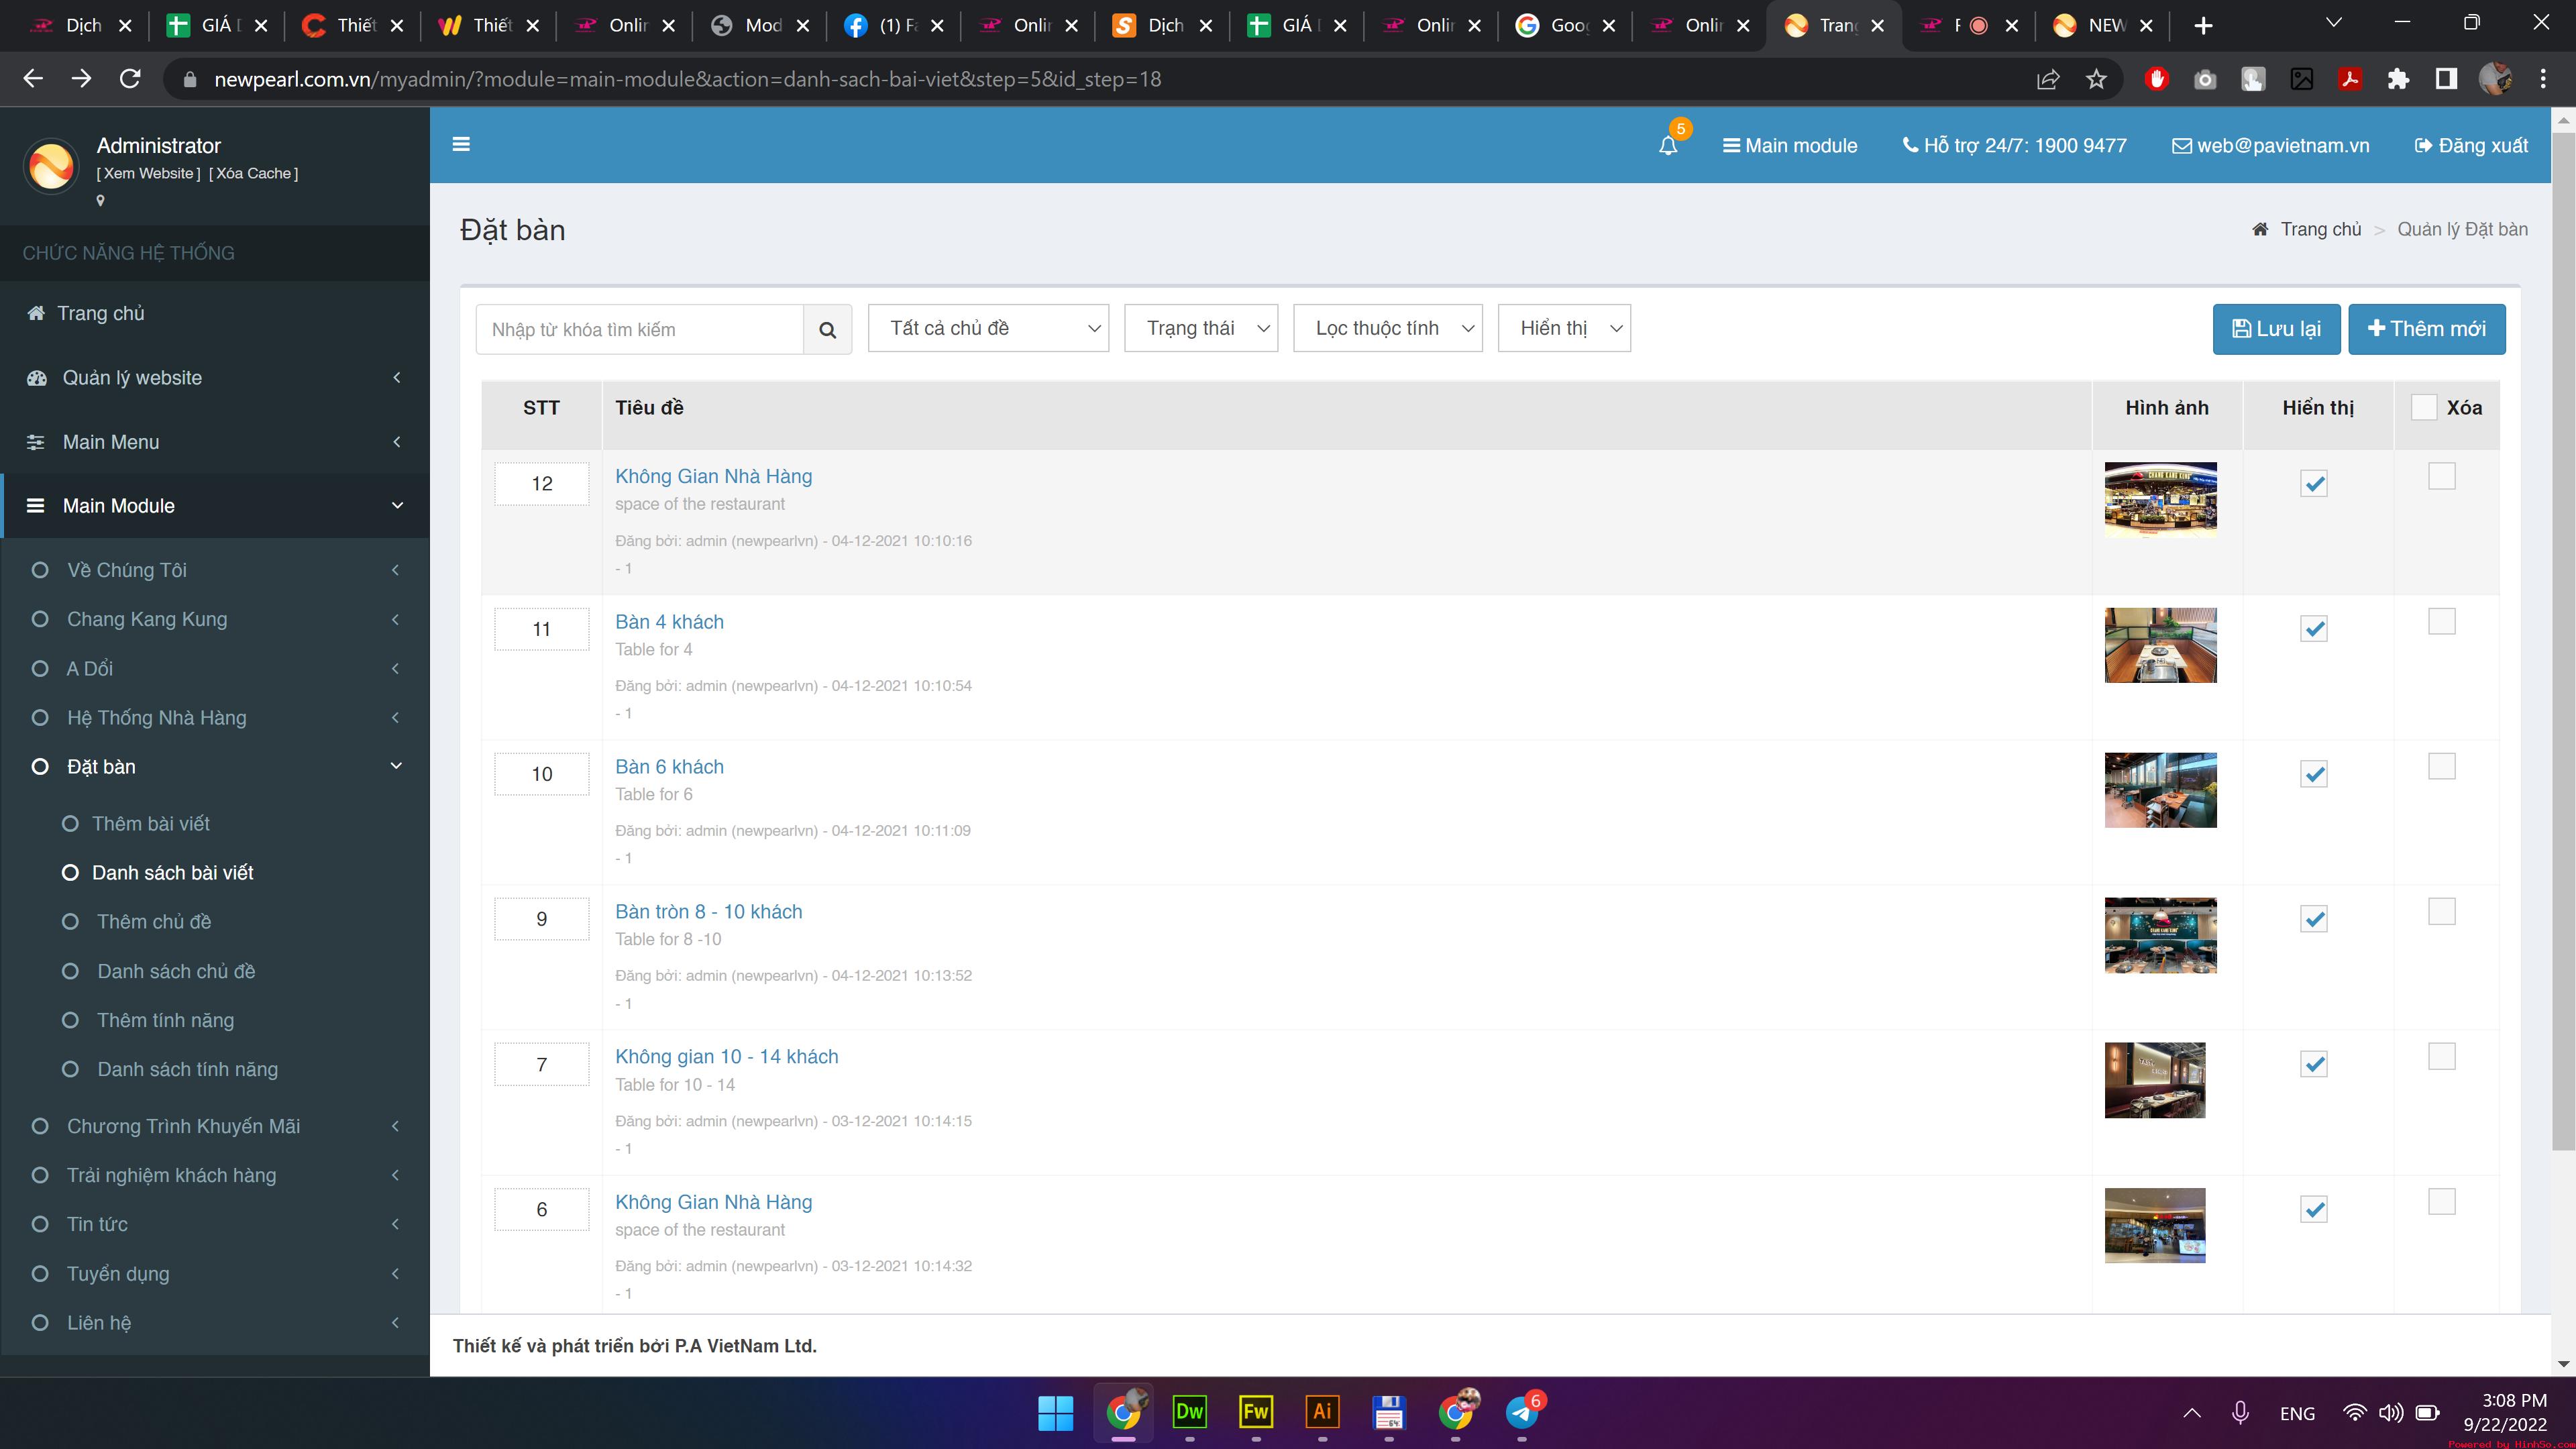
Task: Open Danh sách chủ đề menu item
Action: pos(176,971)
